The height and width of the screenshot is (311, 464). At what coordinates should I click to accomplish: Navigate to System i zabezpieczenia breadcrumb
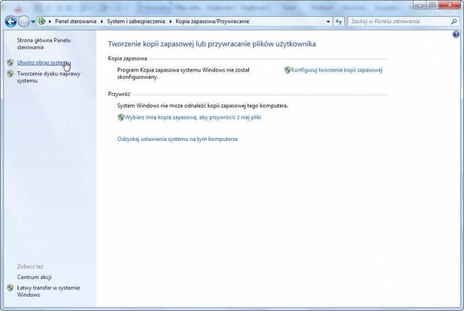pos(135,21)
